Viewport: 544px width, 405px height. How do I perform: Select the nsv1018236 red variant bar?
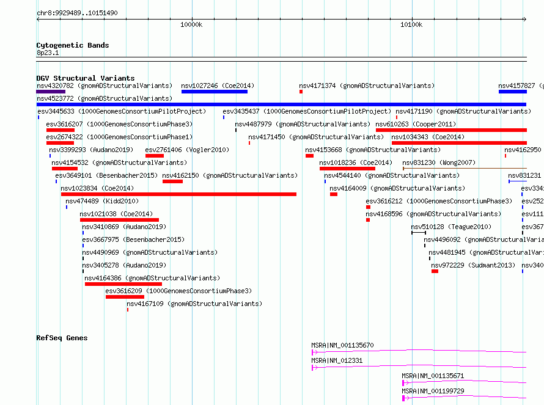pos(347,169)
